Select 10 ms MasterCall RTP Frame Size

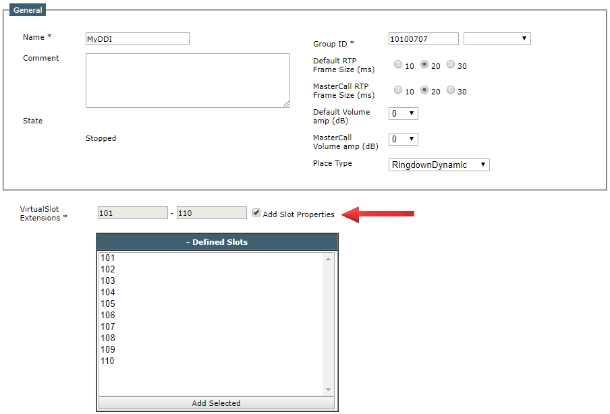coord(397,90)
